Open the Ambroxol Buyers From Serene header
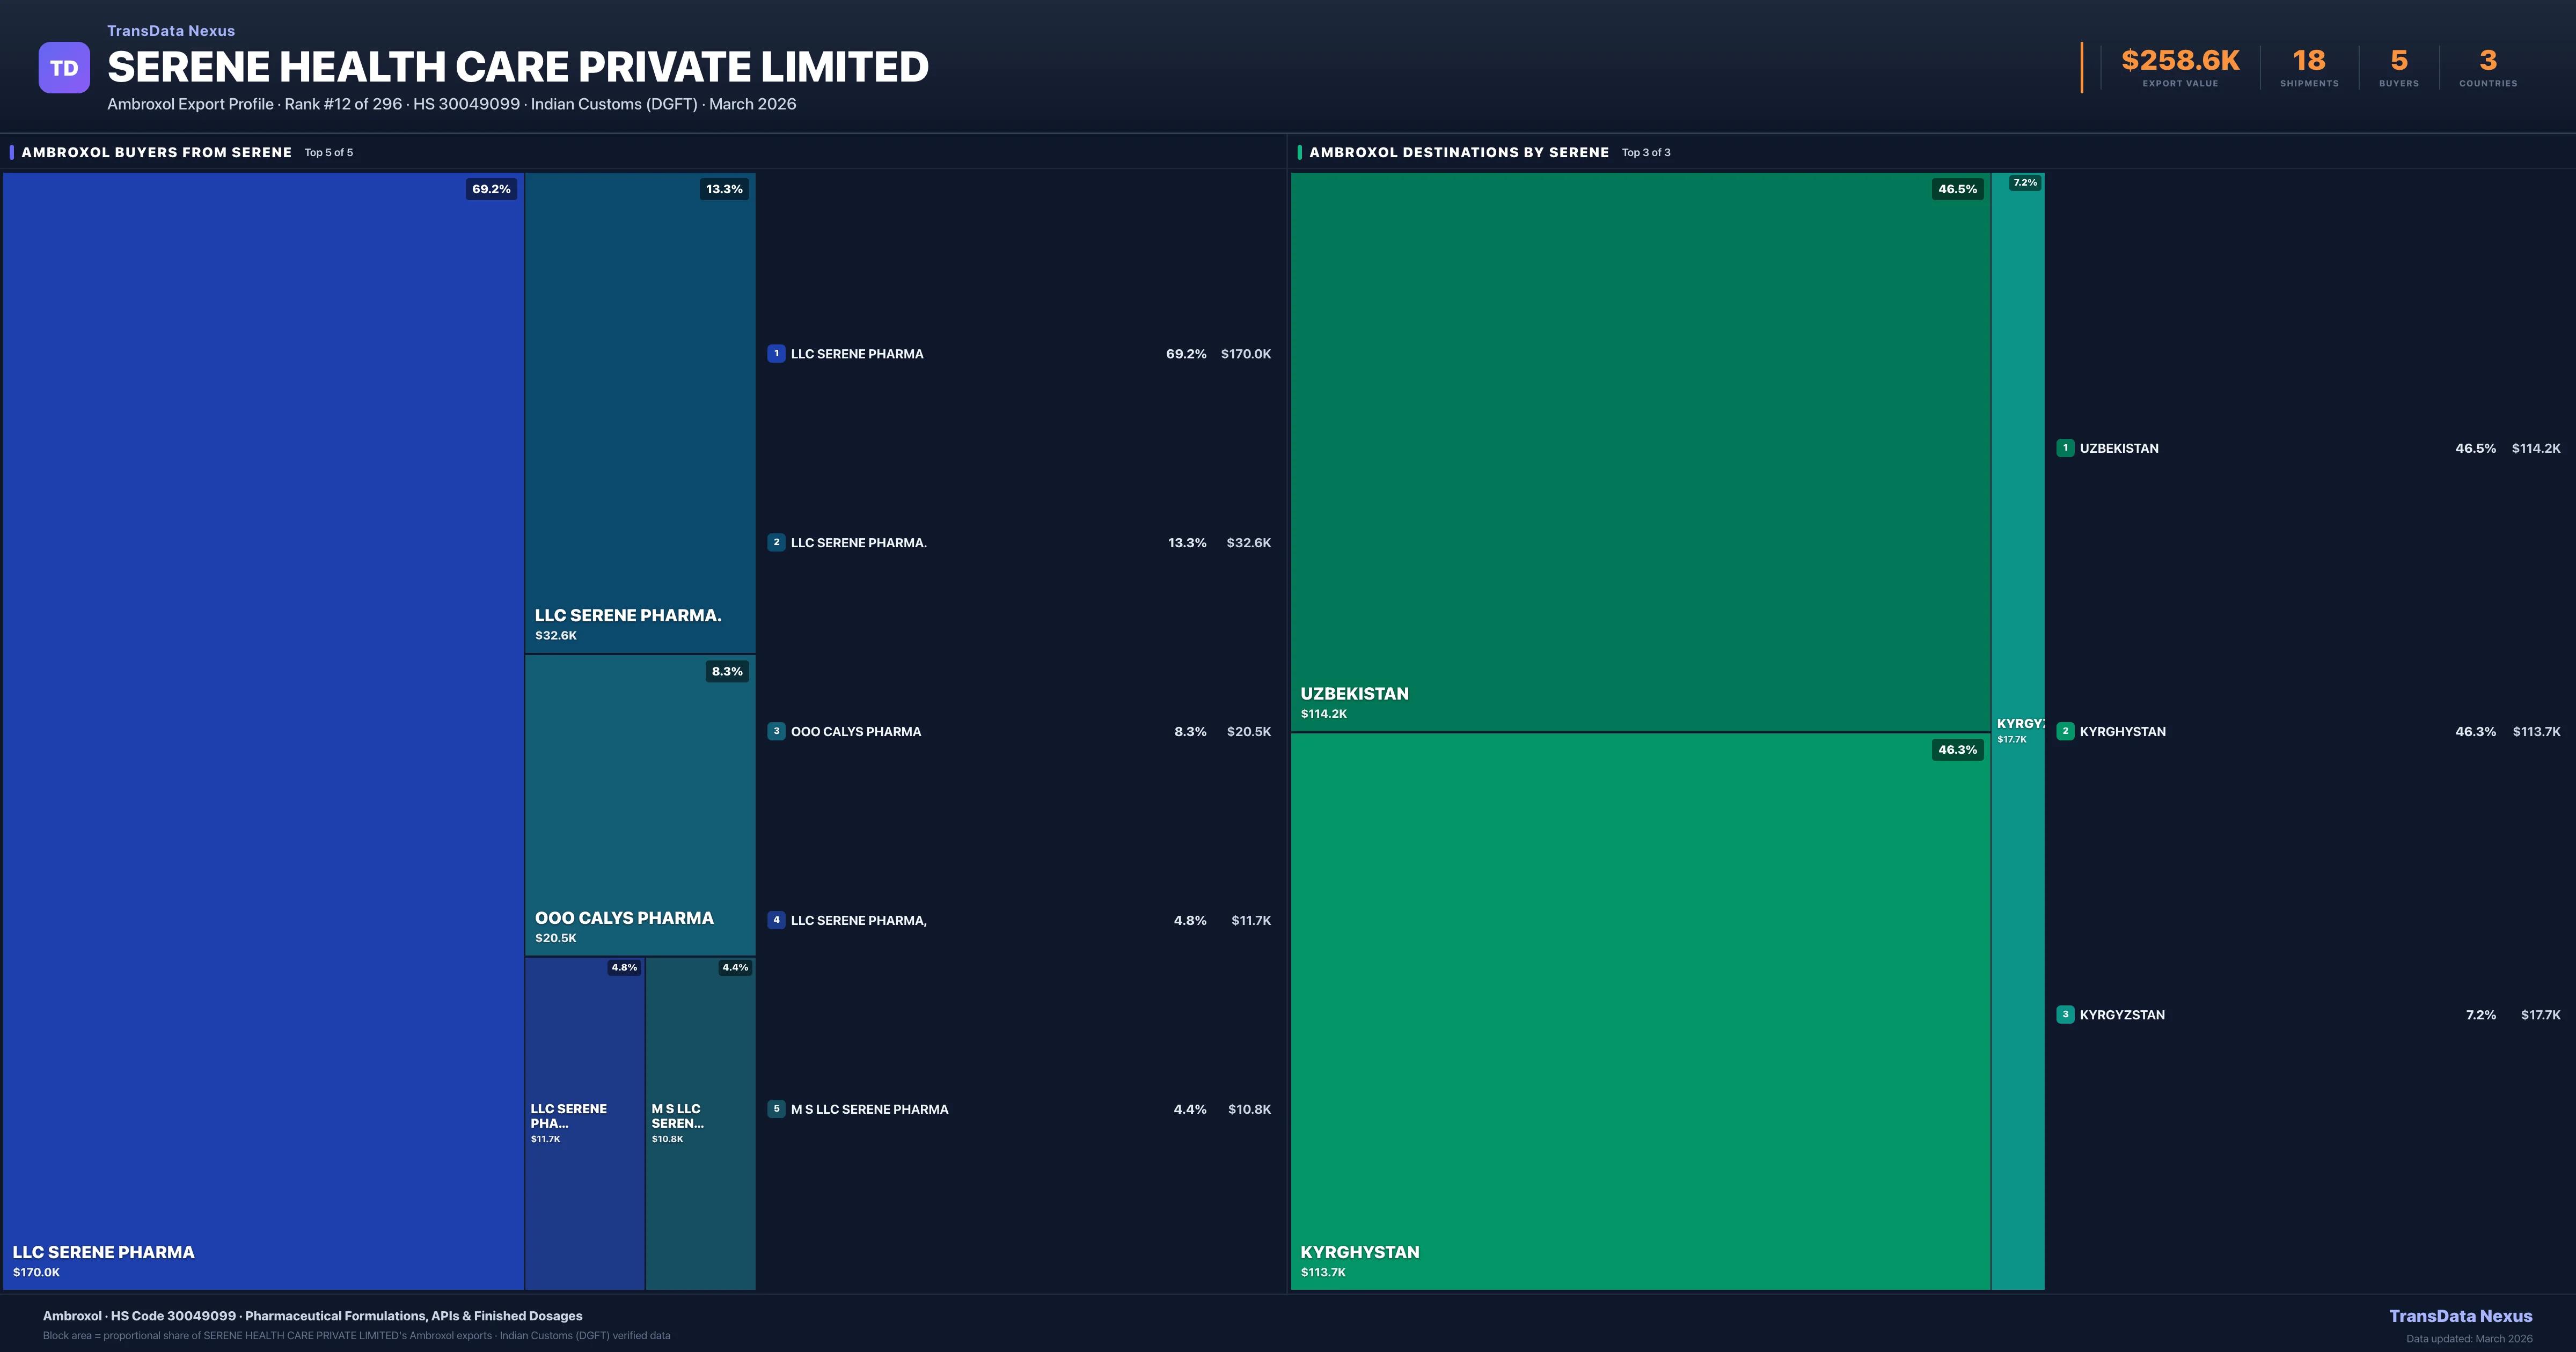2576x1352 pixels. pyautogui.click(x=157, y=152)
